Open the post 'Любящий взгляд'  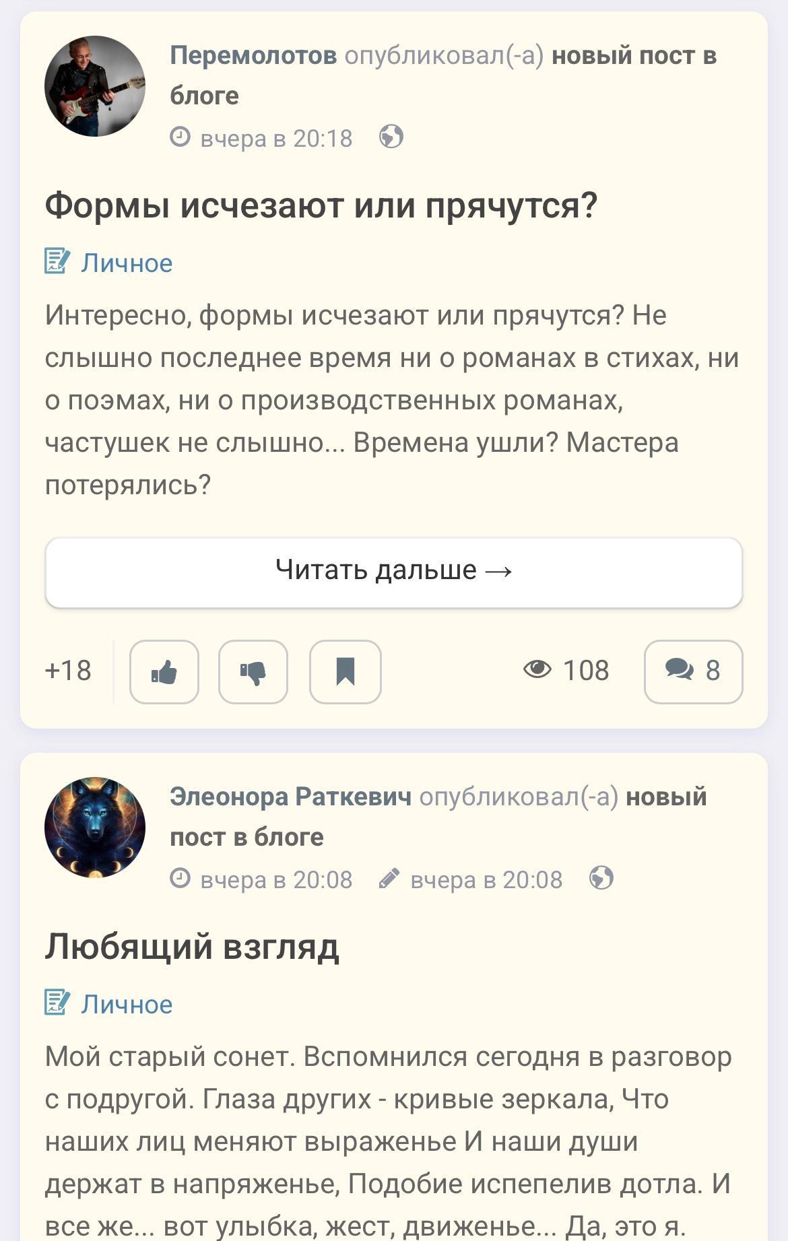[x=192, y=947]
